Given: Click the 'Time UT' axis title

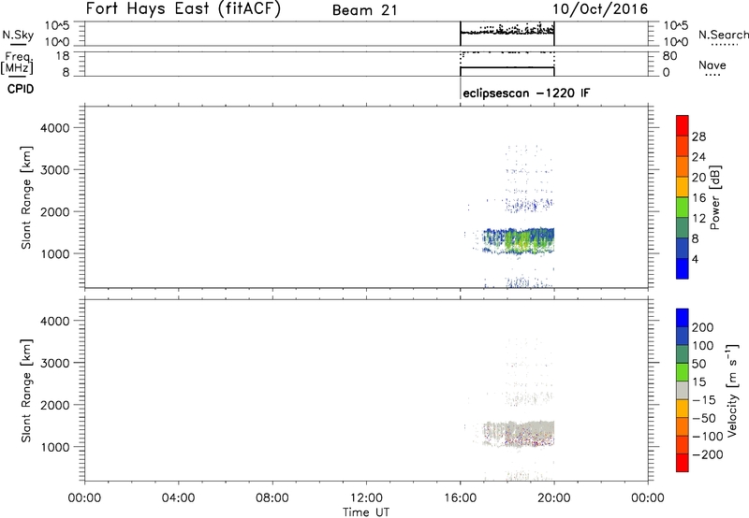Looking at the screenshot, I should click(366, 512).
